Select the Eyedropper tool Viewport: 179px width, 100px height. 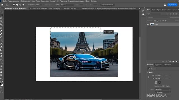pos(1,31)
